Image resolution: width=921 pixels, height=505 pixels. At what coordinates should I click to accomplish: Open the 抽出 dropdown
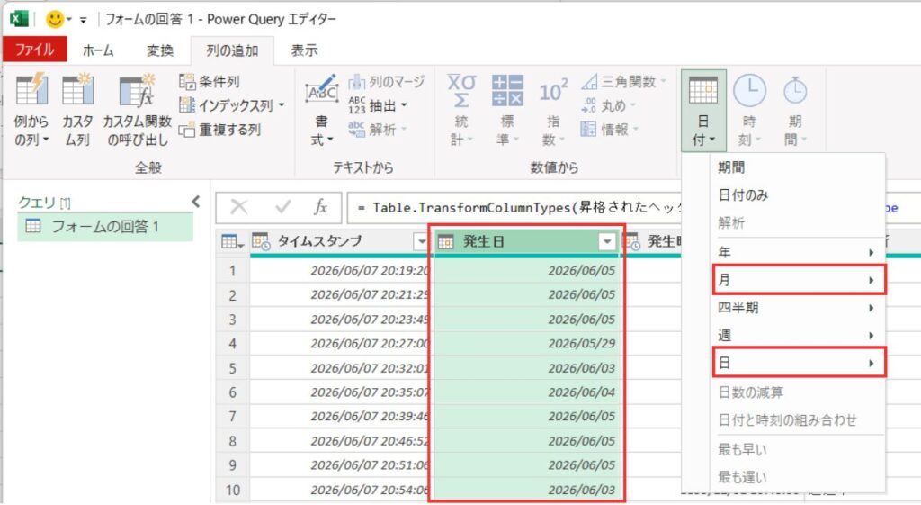(378, 106)
